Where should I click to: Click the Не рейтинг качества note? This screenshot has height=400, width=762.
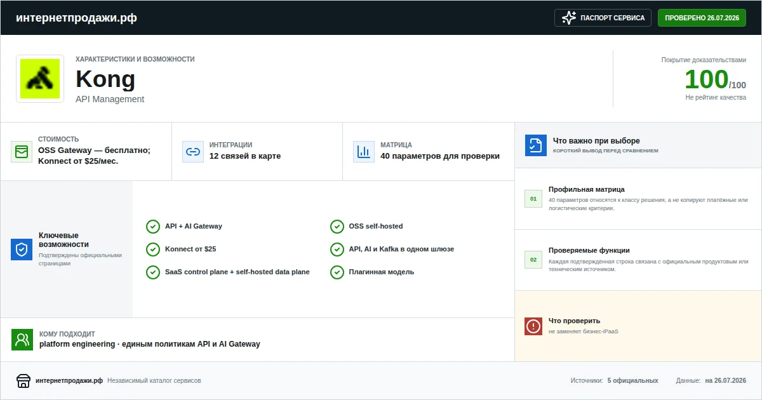click(716, 97)
